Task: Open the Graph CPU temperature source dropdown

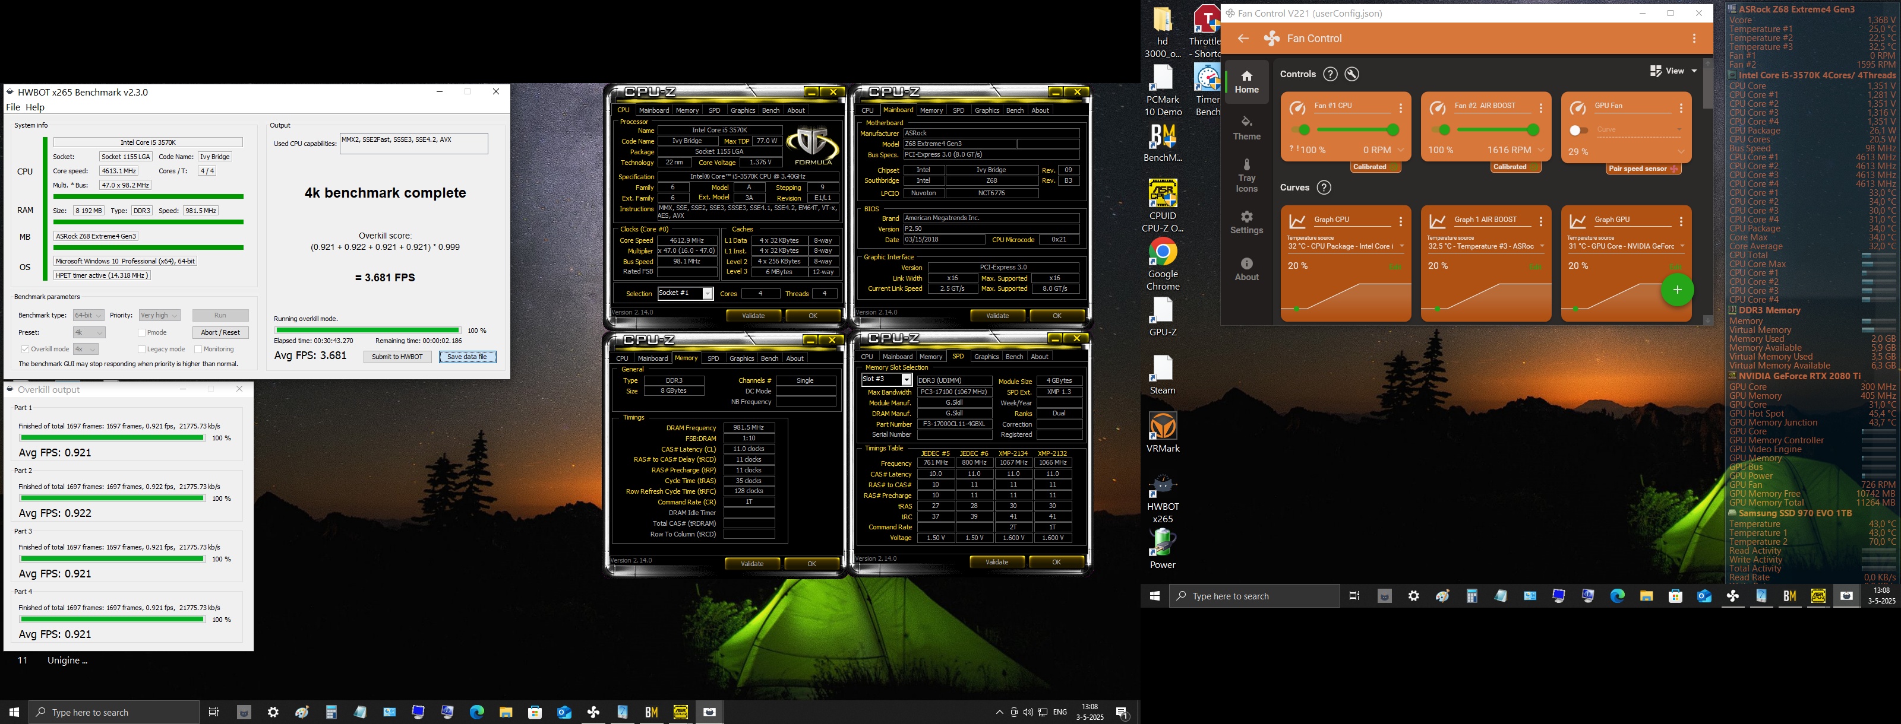Action: coord(1346,246)
